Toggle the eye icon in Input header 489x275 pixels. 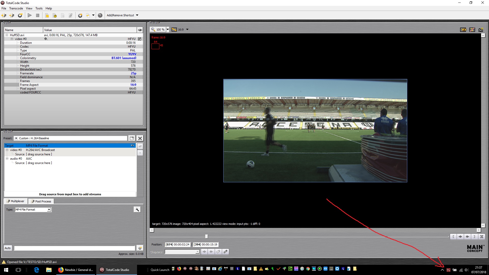tap(140, 30)
